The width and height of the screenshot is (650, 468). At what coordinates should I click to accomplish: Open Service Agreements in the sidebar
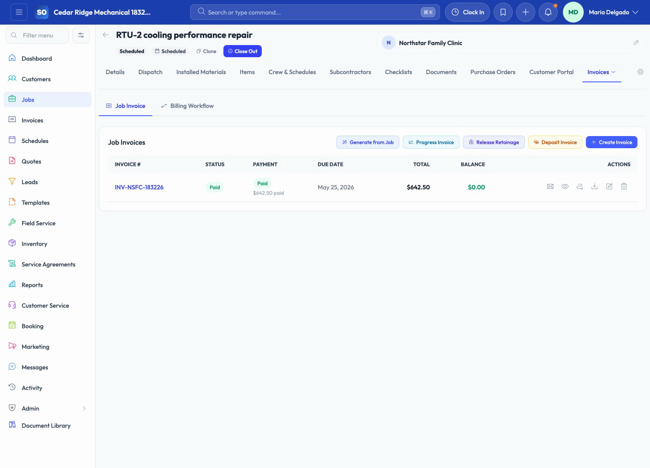click(x=47, y=264)
